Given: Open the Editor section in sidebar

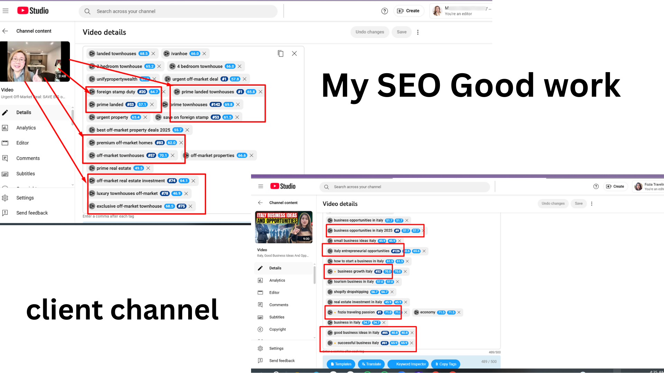Looking at the screenshot, I should [x=22, y=143].
